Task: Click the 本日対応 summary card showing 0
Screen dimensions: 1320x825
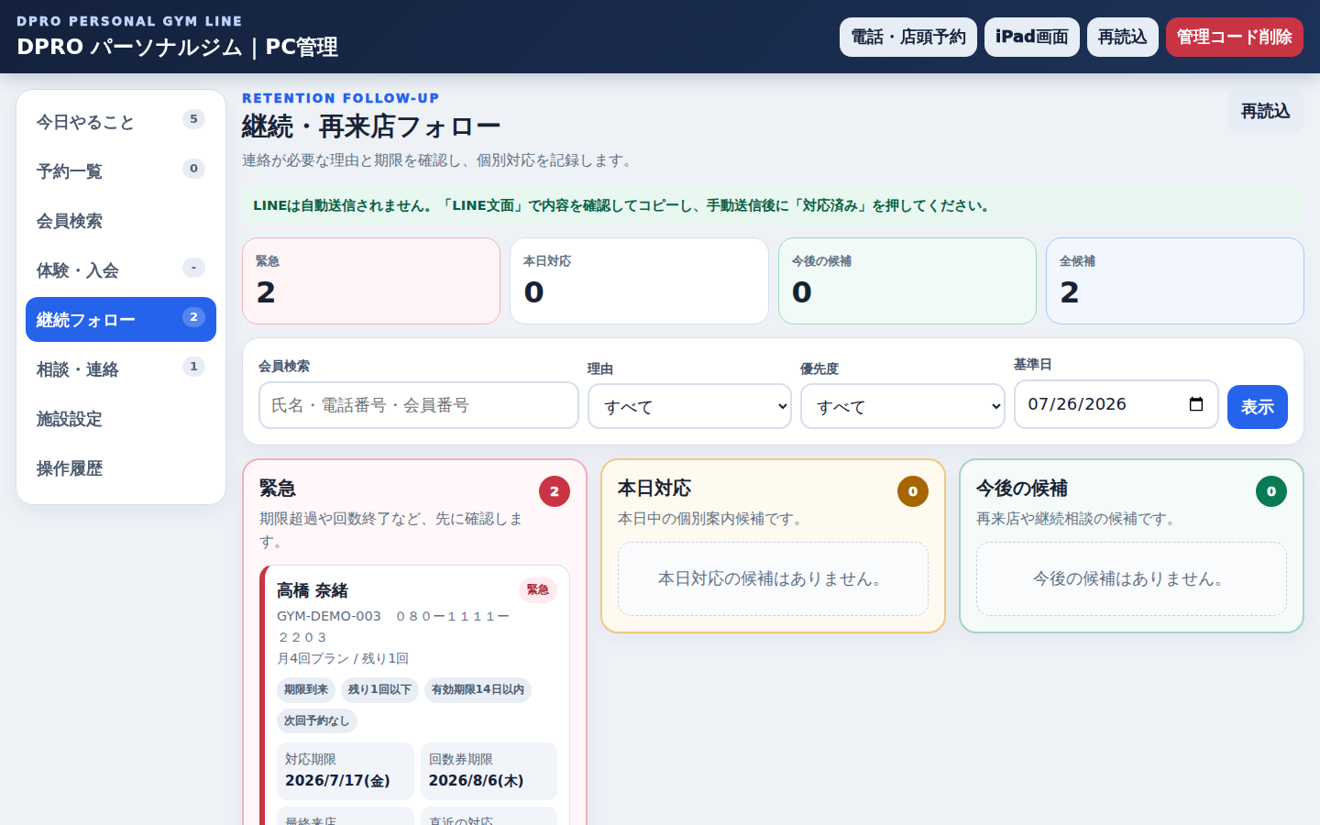Action: (639, 280)
